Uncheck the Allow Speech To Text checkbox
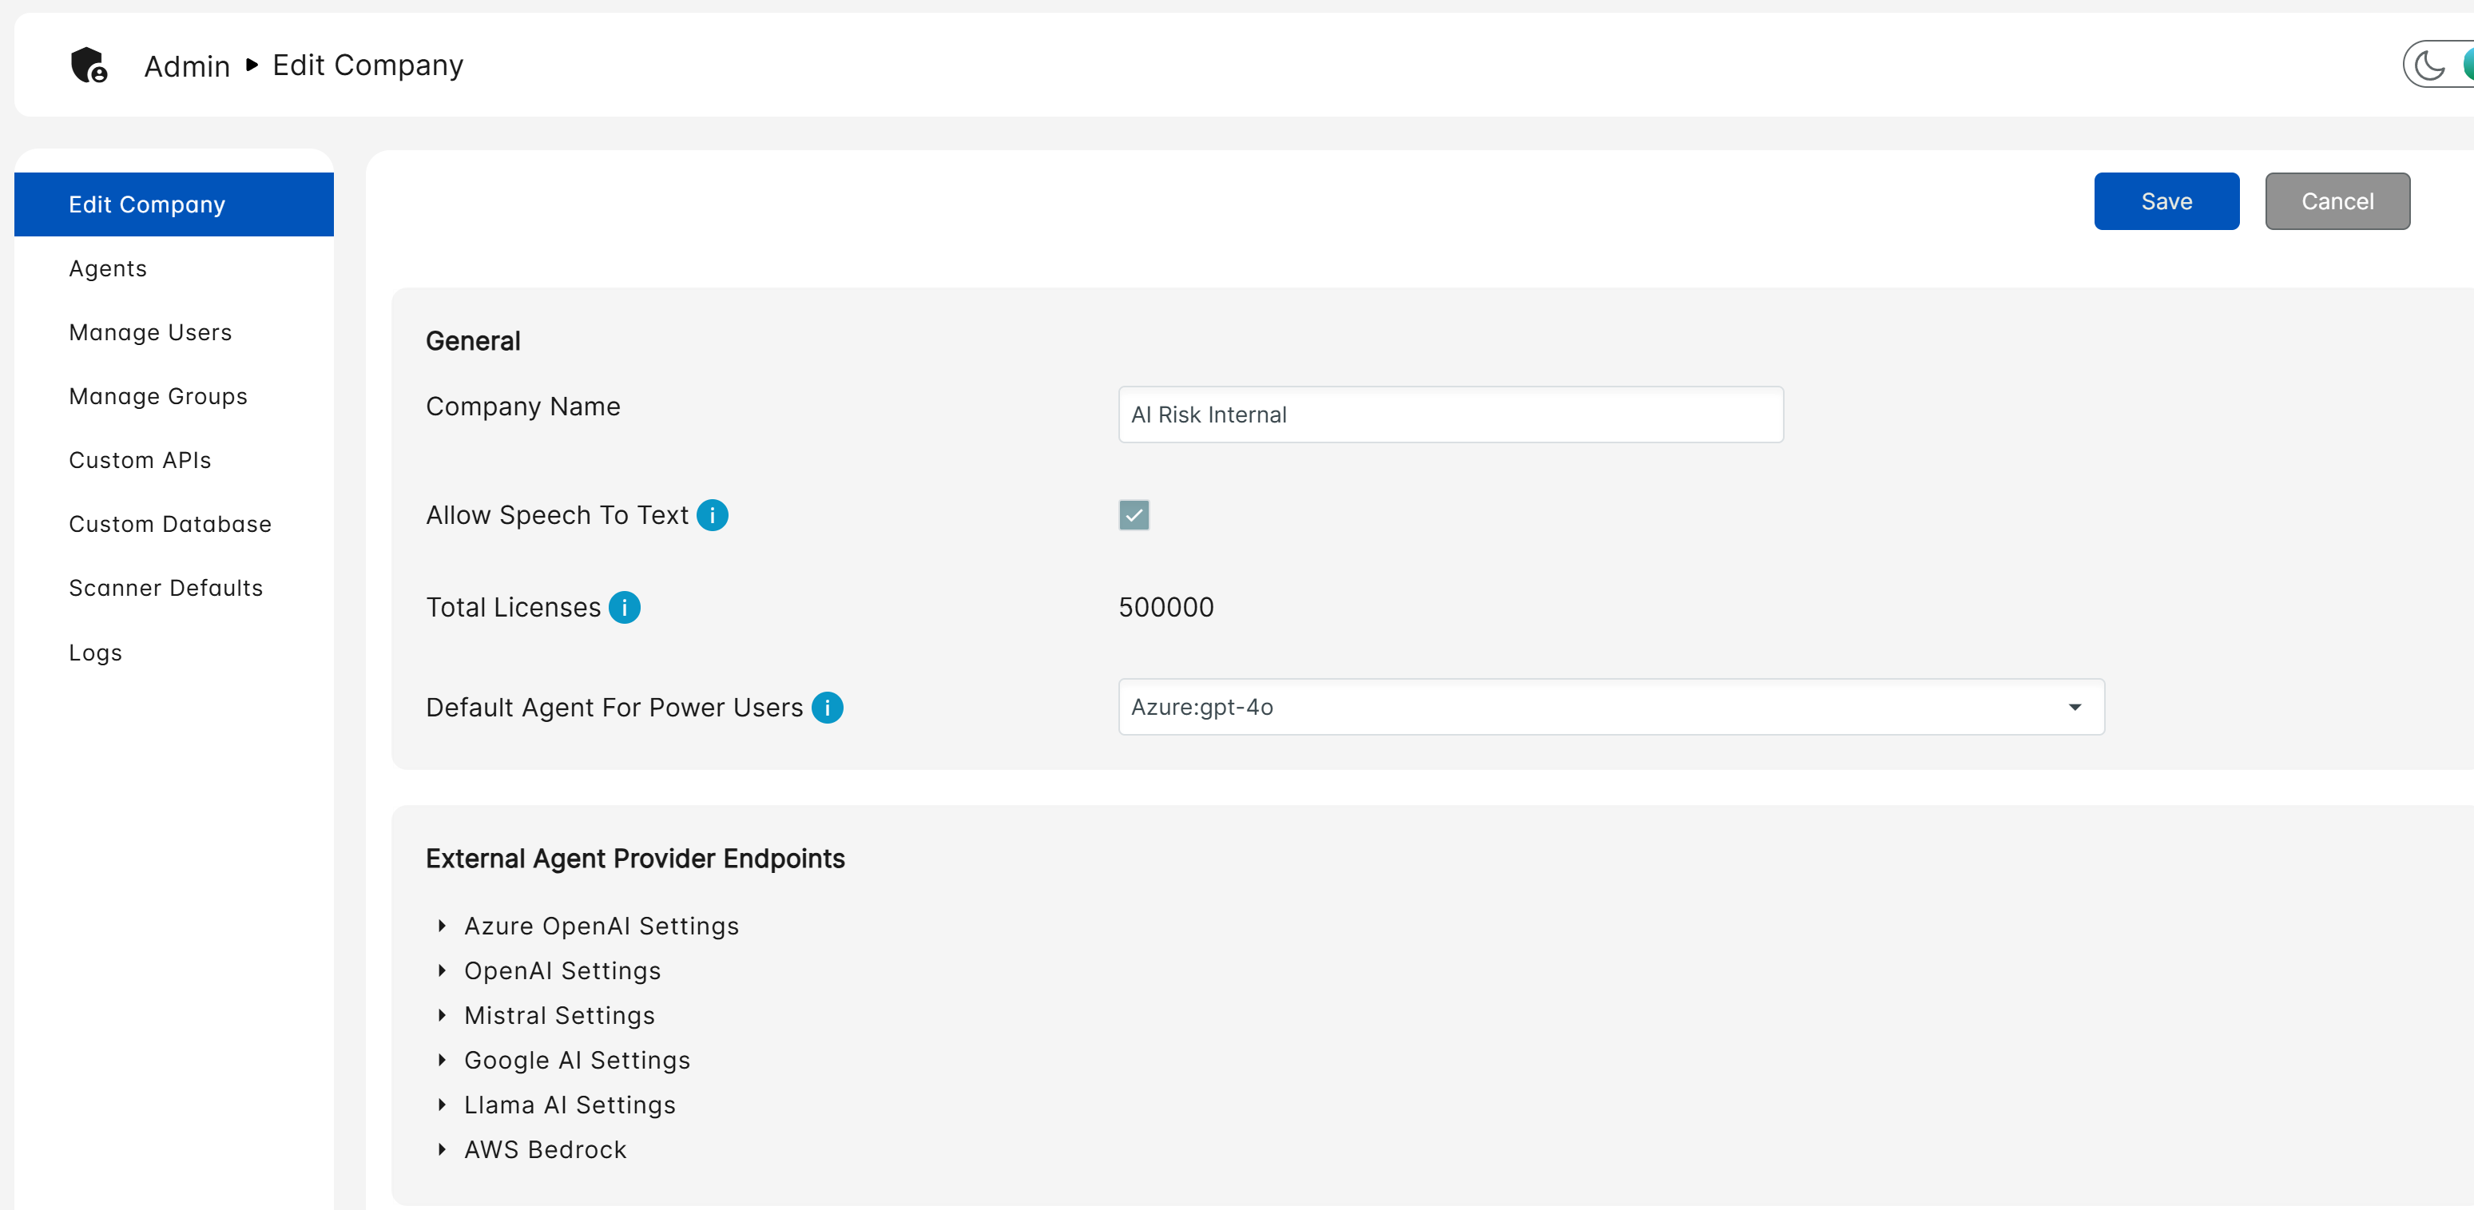The height and width of the screenshot is (1210, 2474). pyautogui.click(x=1134, y=516)
